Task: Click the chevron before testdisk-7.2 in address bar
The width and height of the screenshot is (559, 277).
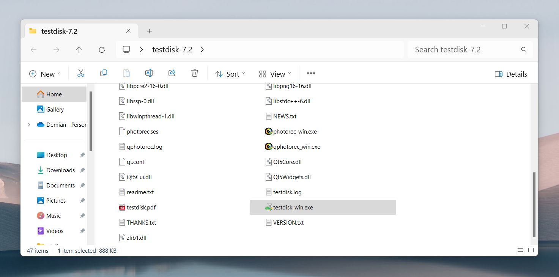Action: [x=141, y=50]
